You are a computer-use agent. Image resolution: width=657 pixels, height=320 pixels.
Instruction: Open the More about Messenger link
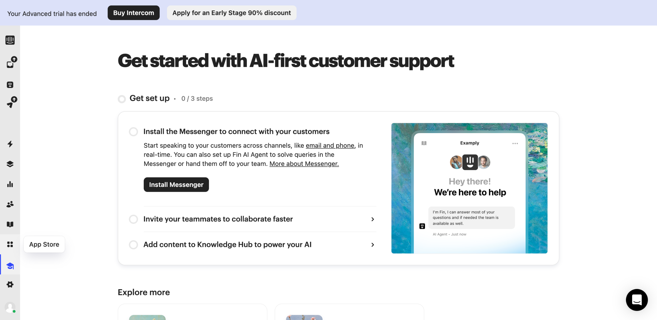(x=304, y=164)
